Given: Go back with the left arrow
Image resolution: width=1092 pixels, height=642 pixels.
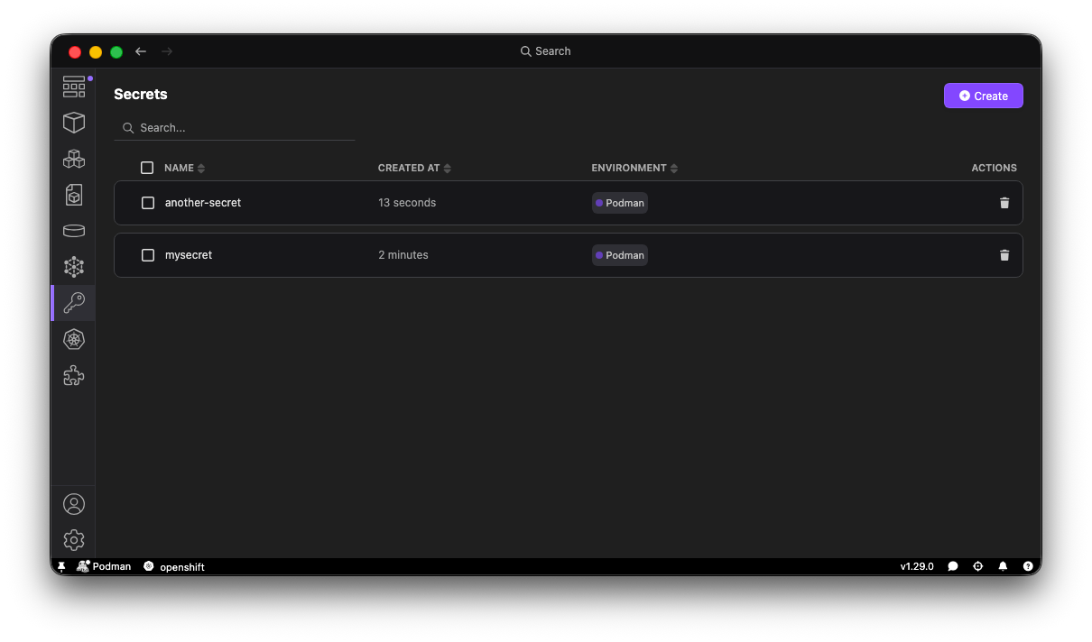Looking at the screenshot, I should coord(141,51).
